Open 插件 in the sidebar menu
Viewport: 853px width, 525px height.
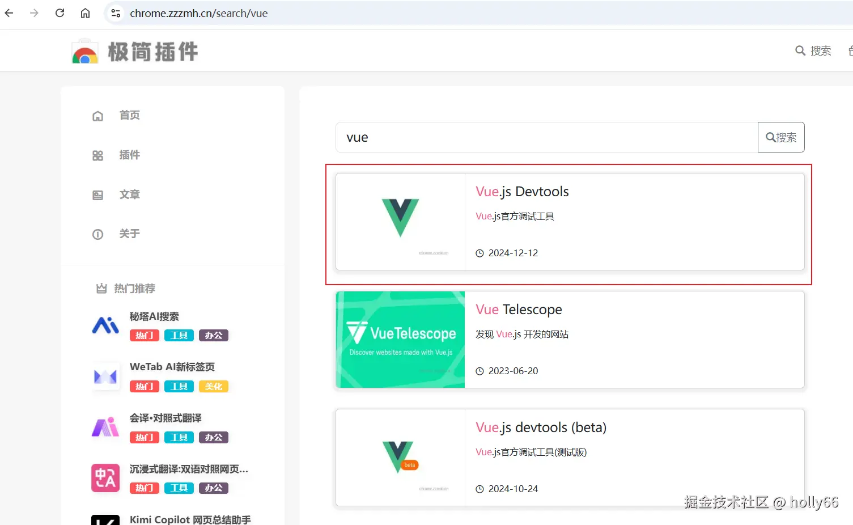[129, 155]
